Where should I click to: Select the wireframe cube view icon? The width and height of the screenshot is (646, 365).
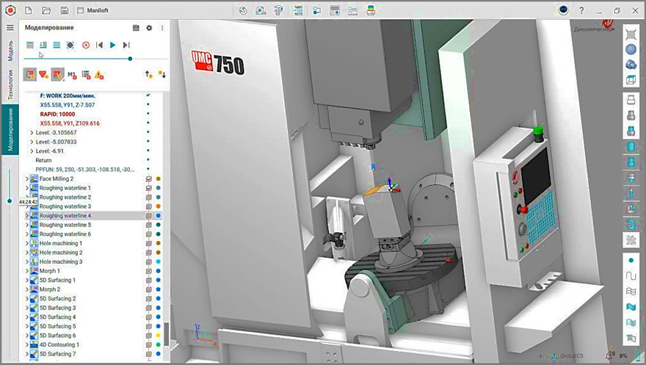point(631,79)
